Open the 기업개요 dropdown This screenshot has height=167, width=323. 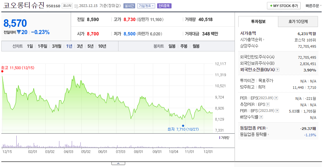pos(146,6)
